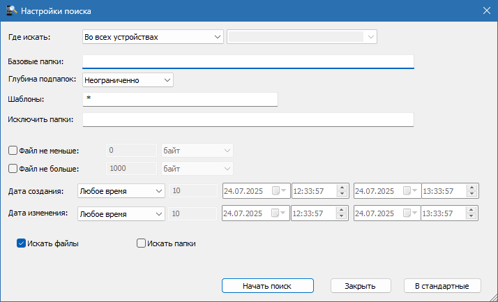Screen dimensions: 498x302
Task: Increase modification date end time 13:33:57
Action: (x=471, y=210)
